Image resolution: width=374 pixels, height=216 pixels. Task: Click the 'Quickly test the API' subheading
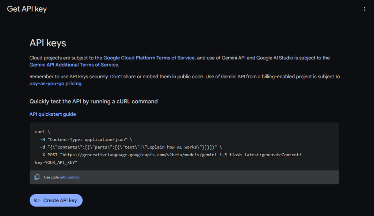(x=93, y=101)
